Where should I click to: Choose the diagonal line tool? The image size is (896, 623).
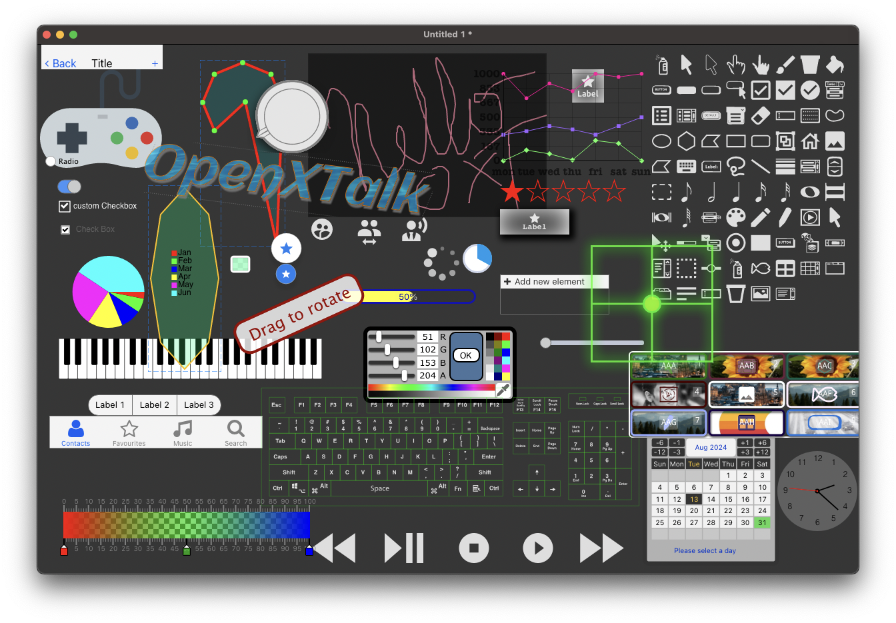tap(761, 167)
